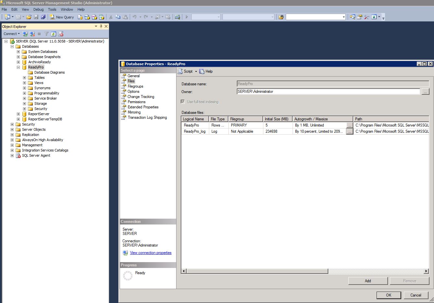Click the Analysis Services DMX Query icon

click(94, 17)
